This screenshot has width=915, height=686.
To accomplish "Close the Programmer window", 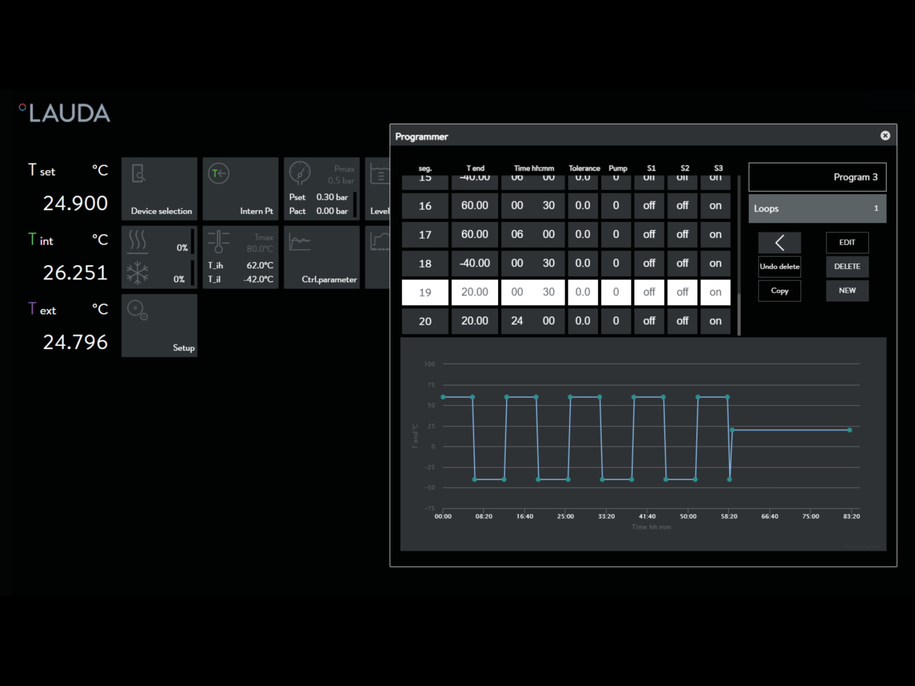I will [x=885, y=136].
